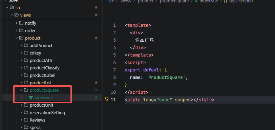The height and width of the screenshot is (130, 275).
Task: Click the "scss" attribute value on line 11
Action: pos(164,100)
